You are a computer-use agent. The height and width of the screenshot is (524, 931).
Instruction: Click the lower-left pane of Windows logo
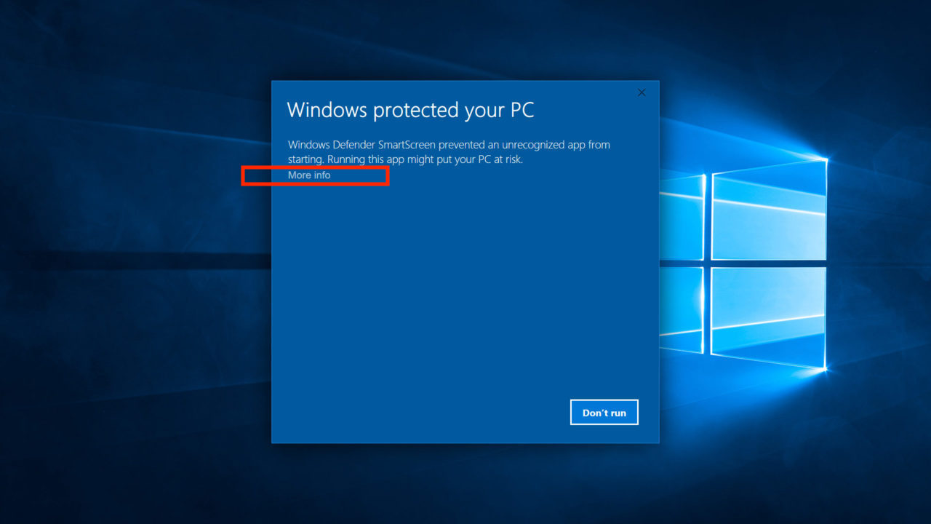pyautogui.click(x=682, y=311)
